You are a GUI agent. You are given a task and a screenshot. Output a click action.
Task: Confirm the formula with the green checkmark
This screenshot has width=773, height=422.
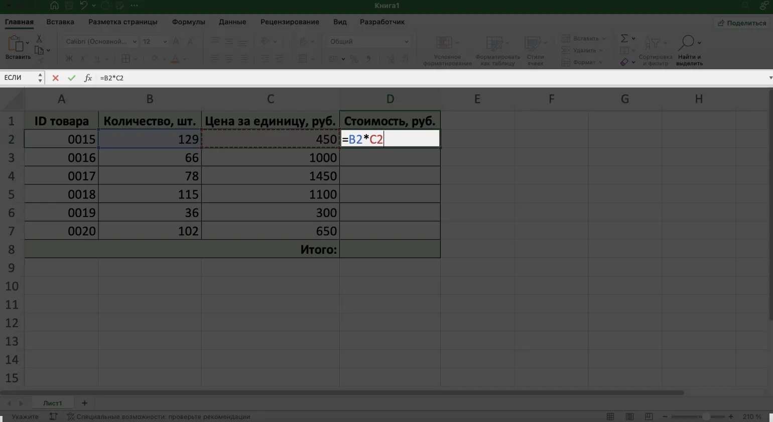[x=72, y=78]
